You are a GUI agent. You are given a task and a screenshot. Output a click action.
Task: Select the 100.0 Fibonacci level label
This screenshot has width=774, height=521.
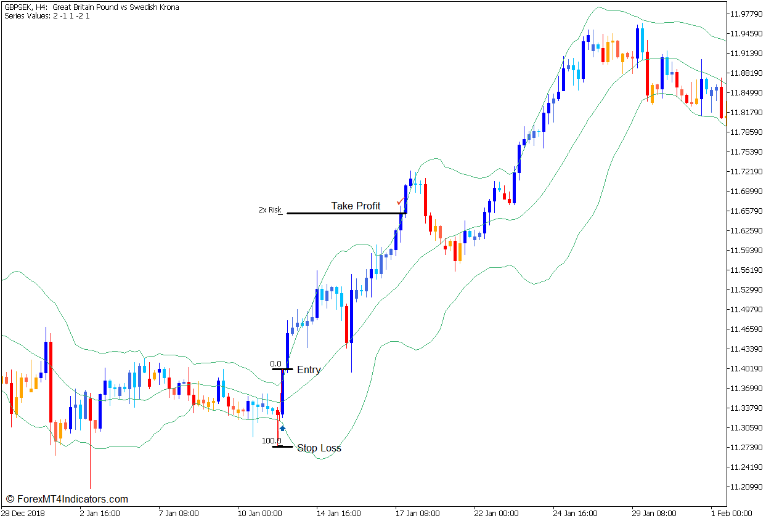[x=271, y=440]
